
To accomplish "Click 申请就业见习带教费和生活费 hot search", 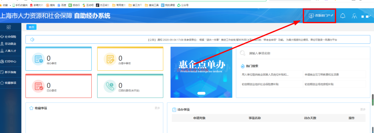I will point(322,74).
